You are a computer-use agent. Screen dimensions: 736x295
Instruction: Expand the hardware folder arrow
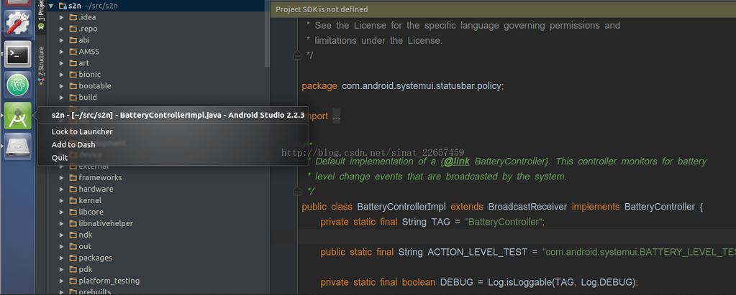(61, 189)
